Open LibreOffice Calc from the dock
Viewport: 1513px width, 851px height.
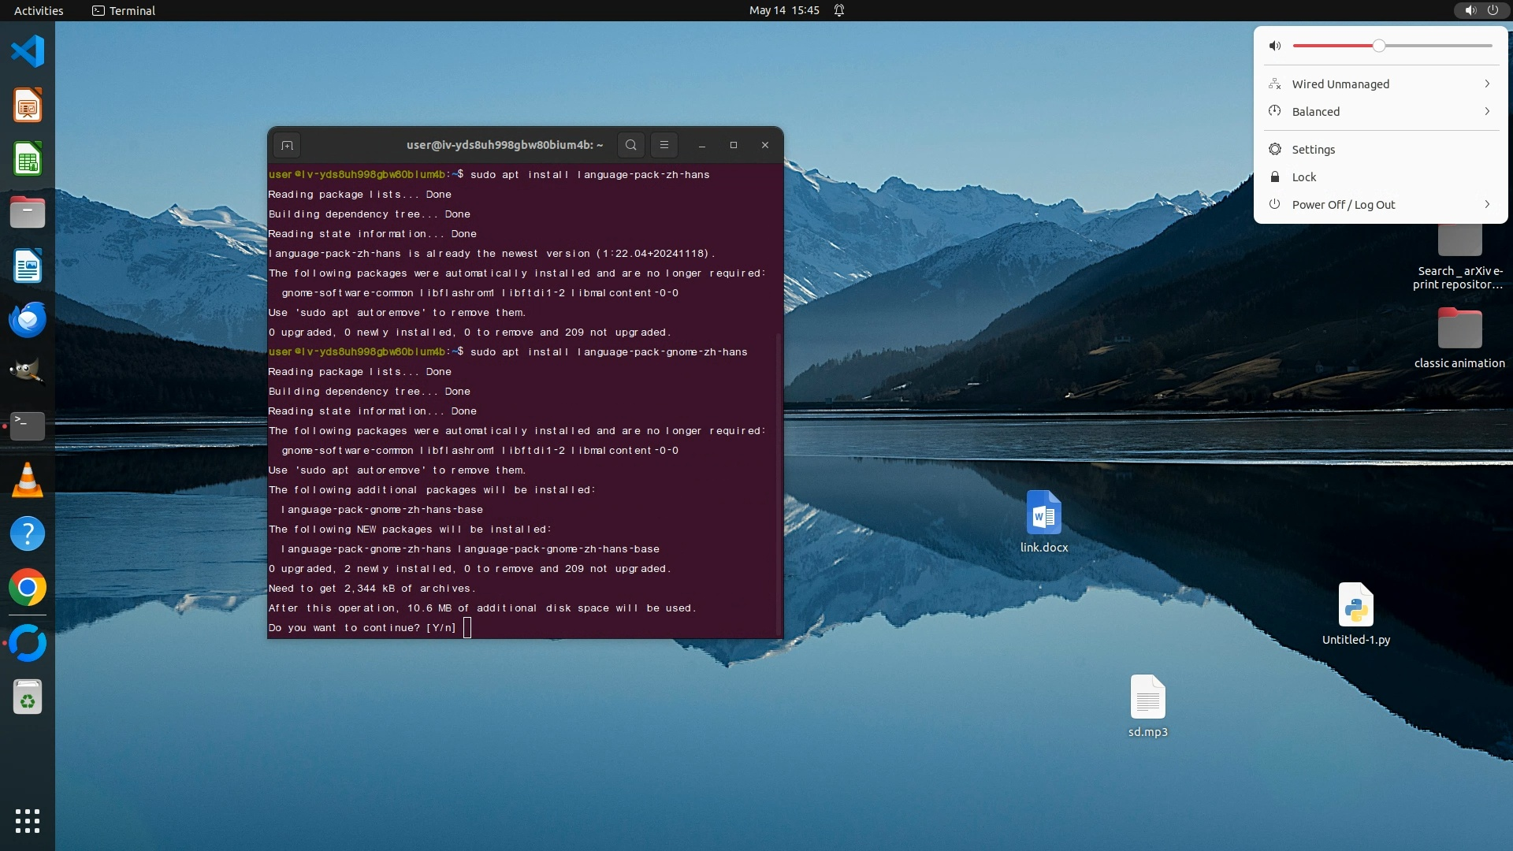pyautogui.click(x=28, y=159)
